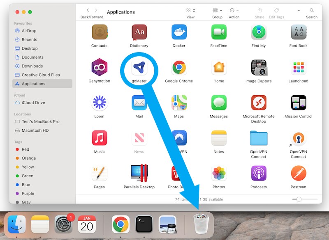This screenshot has width=329, height=240.
Task: Click the Edit Tags toolbar button
Action: (x=276, y=10)
